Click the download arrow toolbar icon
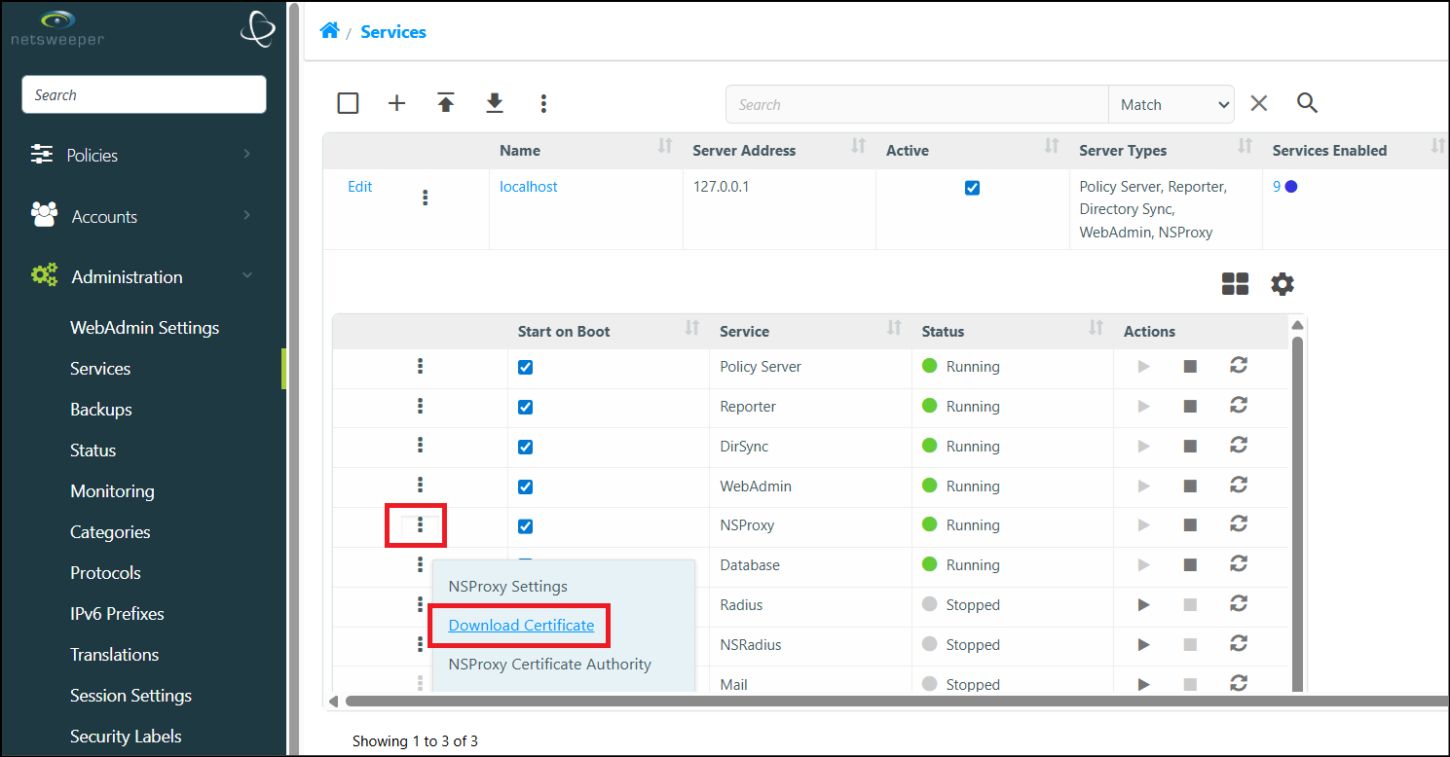 click(495, 103)
